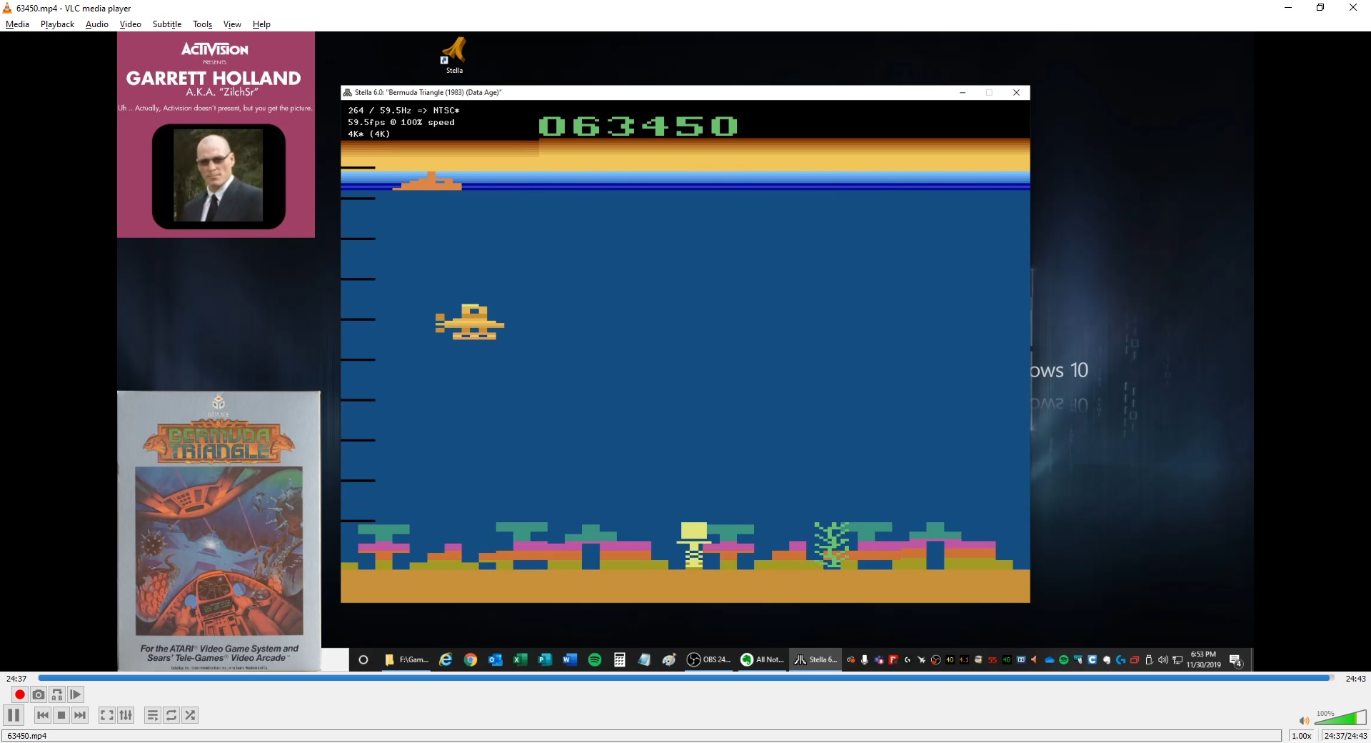Toggle the playlist view
The image size is (1371, 743).
(x=153, y=715)
